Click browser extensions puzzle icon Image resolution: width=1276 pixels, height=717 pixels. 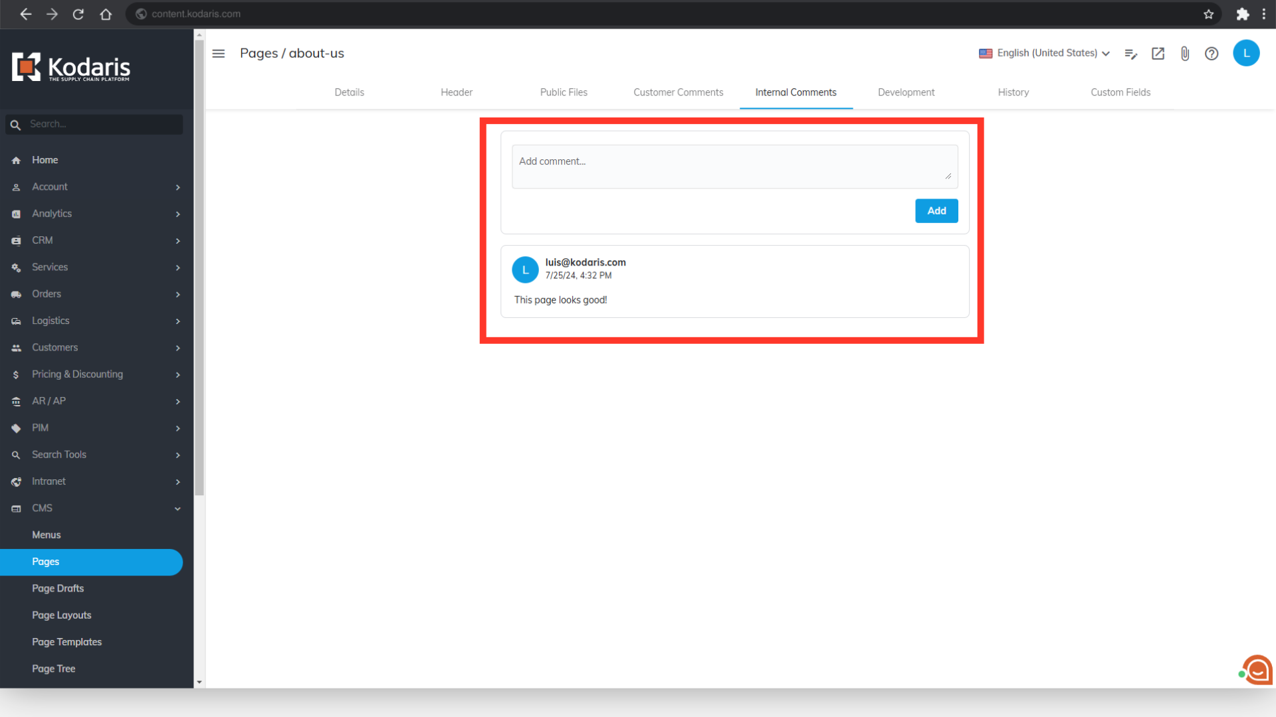pos(1242,14)
